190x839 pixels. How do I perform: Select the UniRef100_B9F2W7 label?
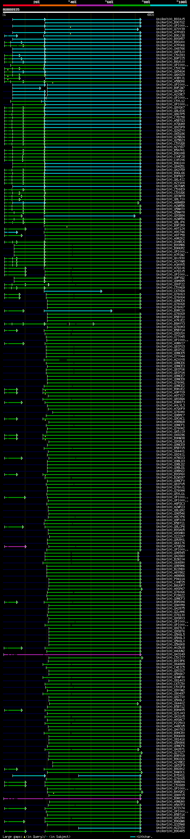(x=170, y=88)
